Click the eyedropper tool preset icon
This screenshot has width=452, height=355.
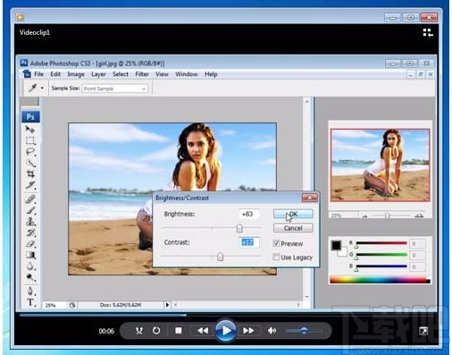tap(32, 88)
